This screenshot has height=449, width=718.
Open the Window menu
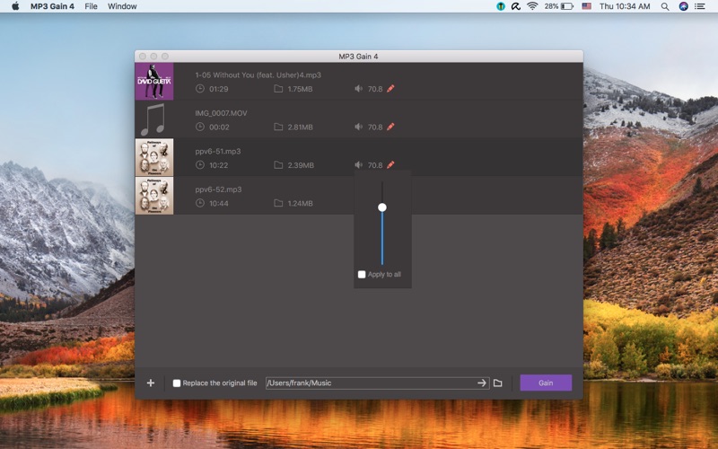122,6
